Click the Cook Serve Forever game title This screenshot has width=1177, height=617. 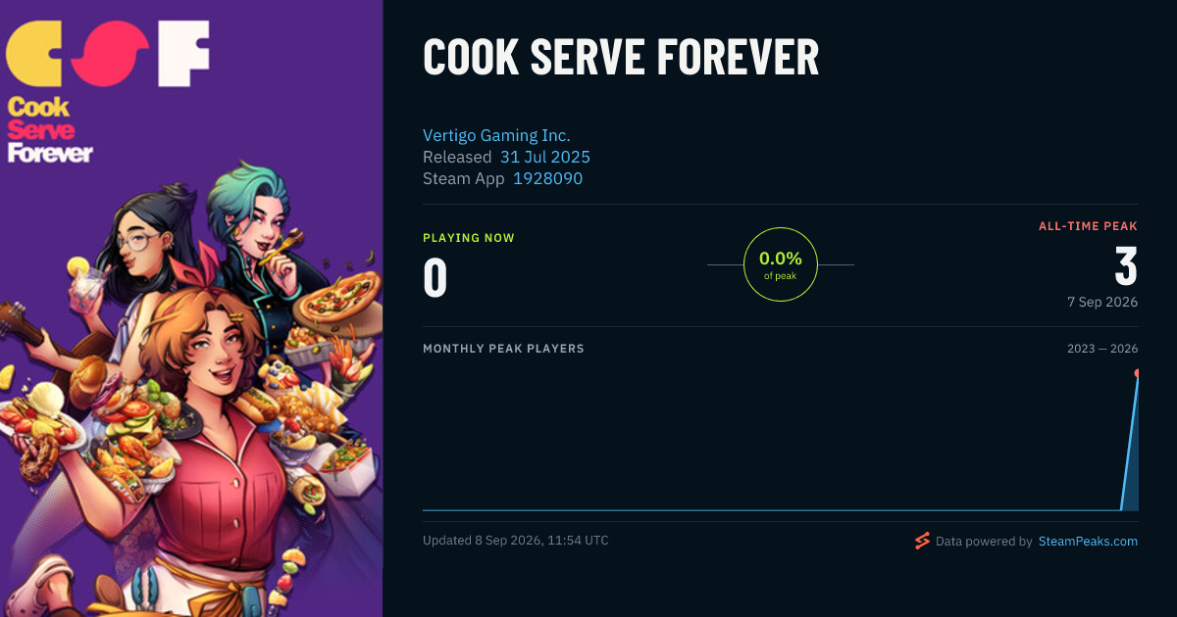pyautogui.click(x=621, y=58)
